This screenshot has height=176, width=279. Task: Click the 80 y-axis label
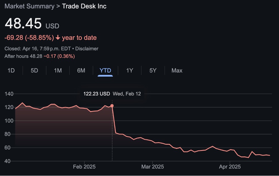(7, 134)
